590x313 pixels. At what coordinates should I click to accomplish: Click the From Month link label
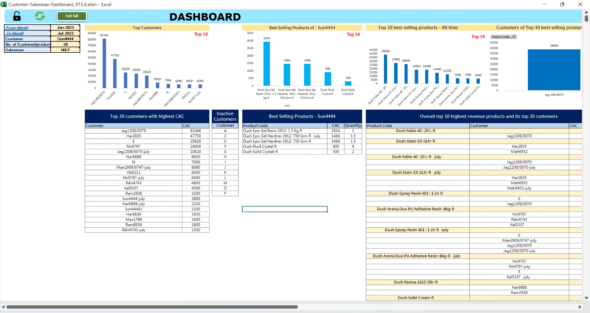point(17,28)
